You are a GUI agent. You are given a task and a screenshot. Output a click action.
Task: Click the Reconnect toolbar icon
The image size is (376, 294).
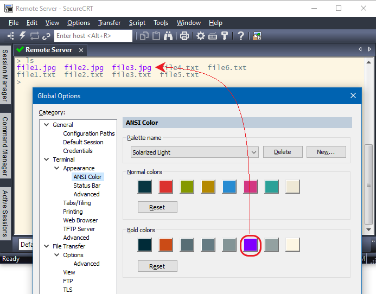click(35, 36)
